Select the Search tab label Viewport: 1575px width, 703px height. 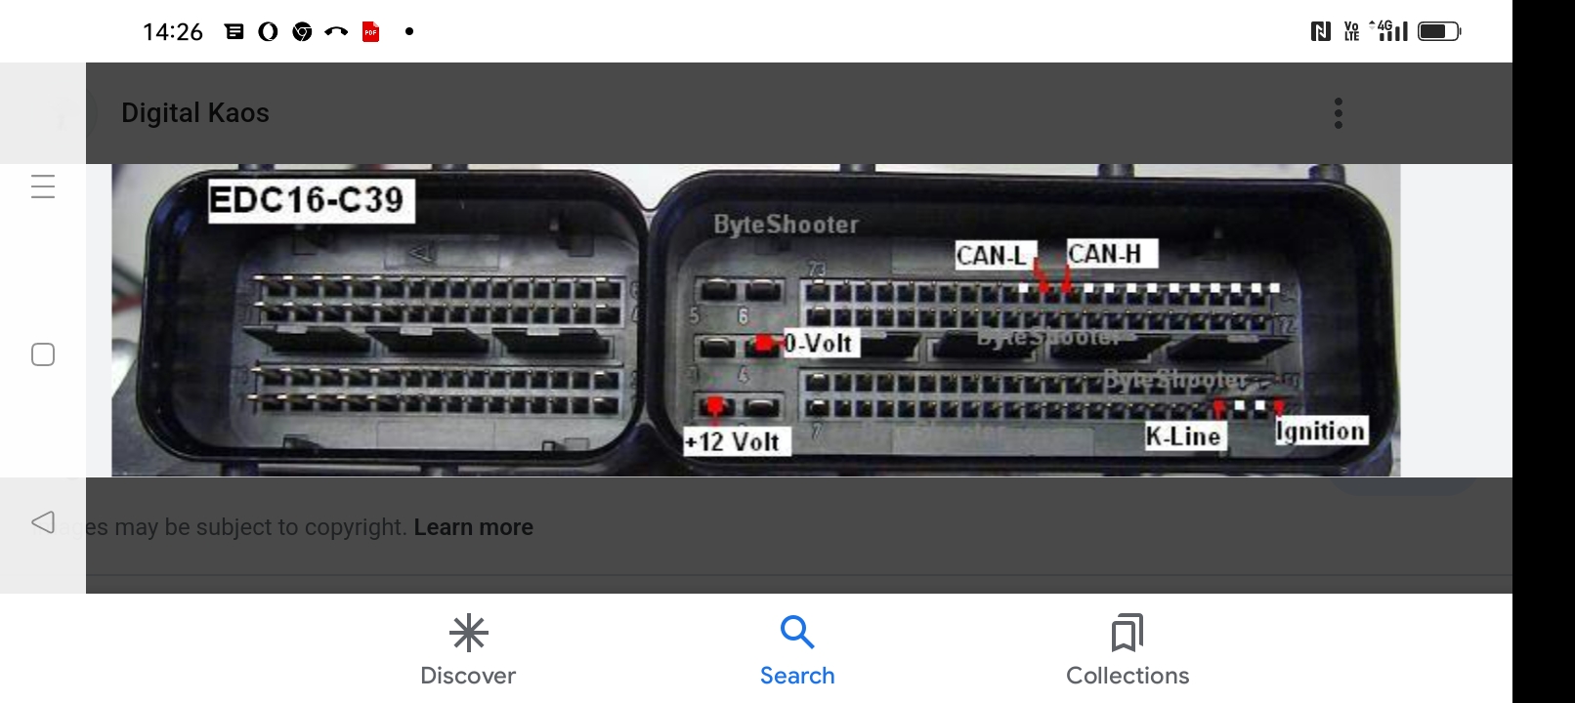pyautogui.click(x=797, y=676)
